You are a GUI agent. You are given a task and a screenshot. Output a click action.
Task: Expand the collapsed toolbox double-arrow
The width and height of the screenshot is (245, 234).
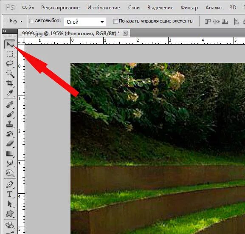coord(5,31)
